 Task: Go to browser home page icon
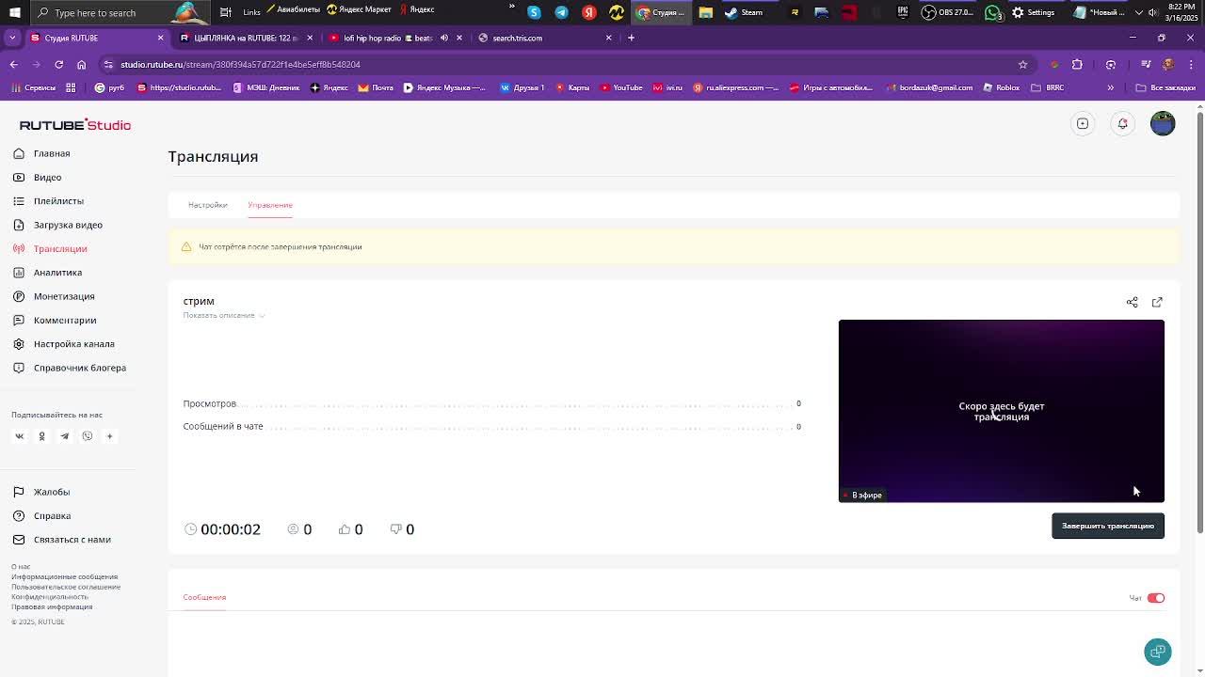81,64
